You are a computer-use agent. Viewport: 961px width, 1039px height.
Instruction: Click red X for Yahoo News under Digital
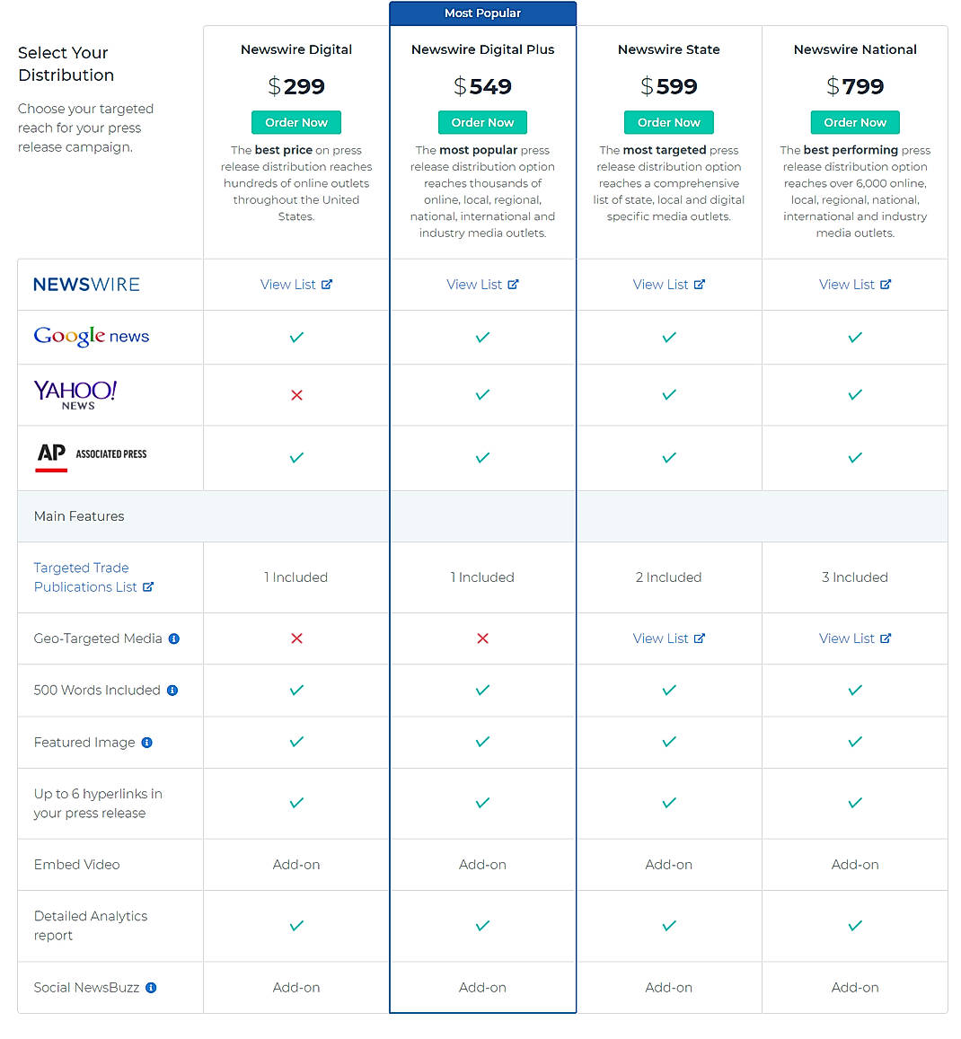click(x=297, y=396)
